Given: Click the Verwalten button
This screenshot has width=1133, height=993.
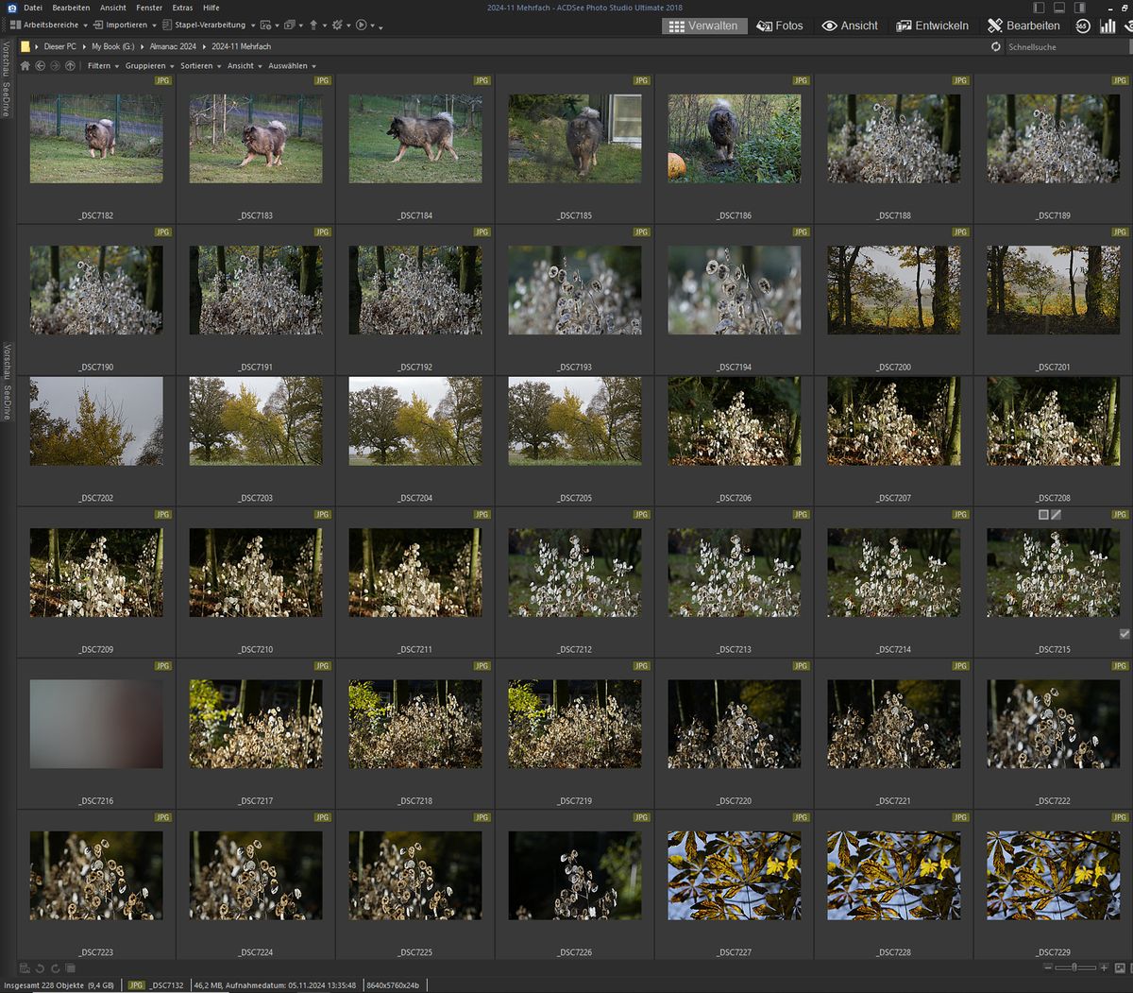Looking at the screenshot, I should 703,26.
